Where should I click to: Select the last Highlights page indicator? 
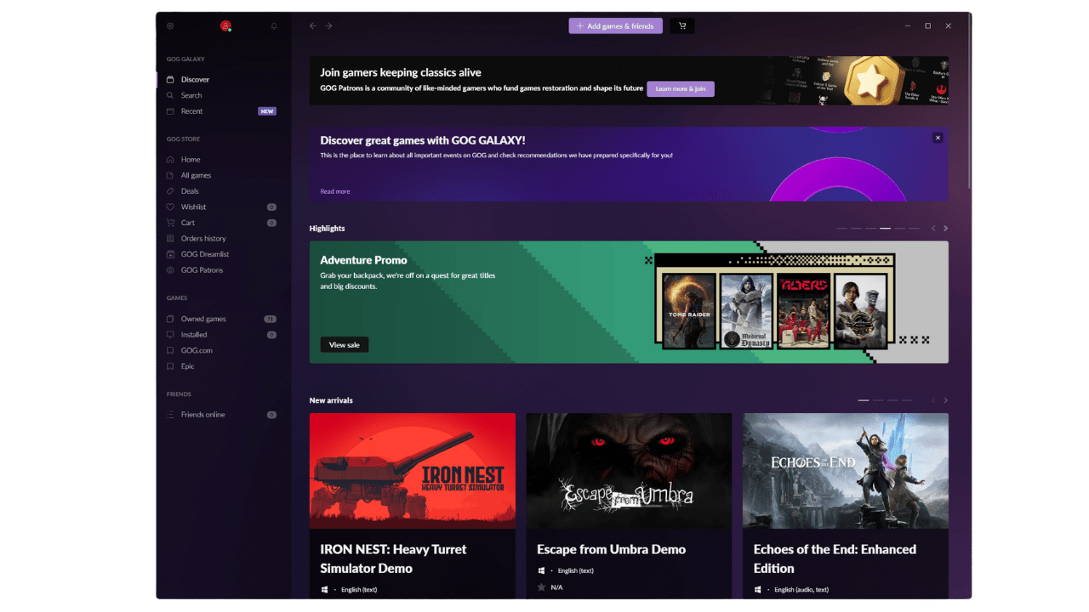[x=914, y=229]
